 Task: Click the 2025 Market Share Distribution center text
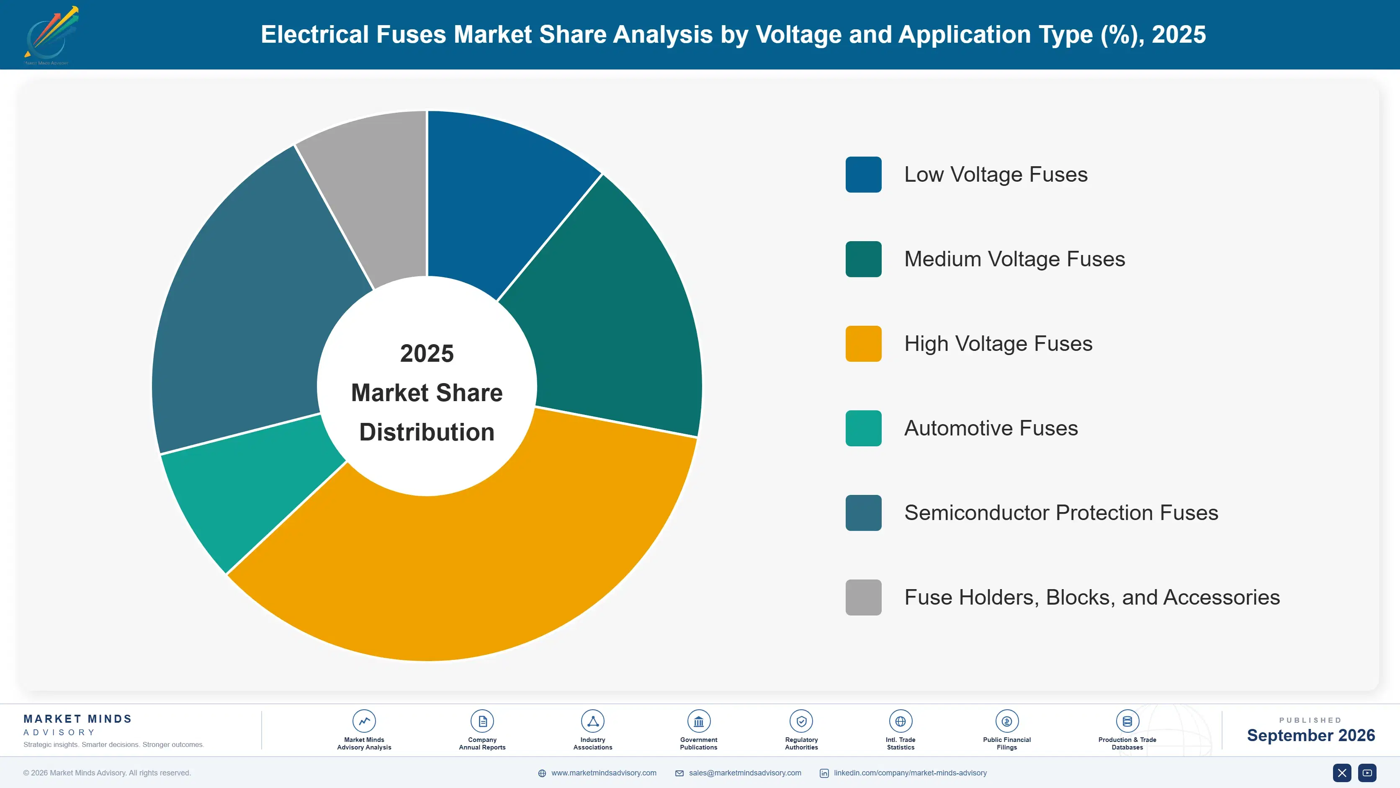click(427, 392)
